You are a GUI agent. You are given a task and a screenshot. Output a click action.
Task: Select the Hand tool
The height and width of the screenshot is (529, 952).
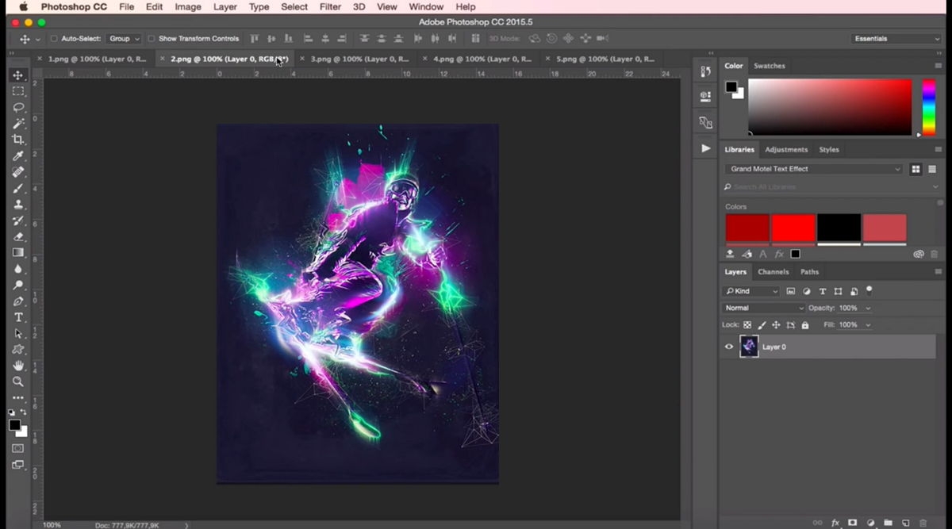point(18,366)
